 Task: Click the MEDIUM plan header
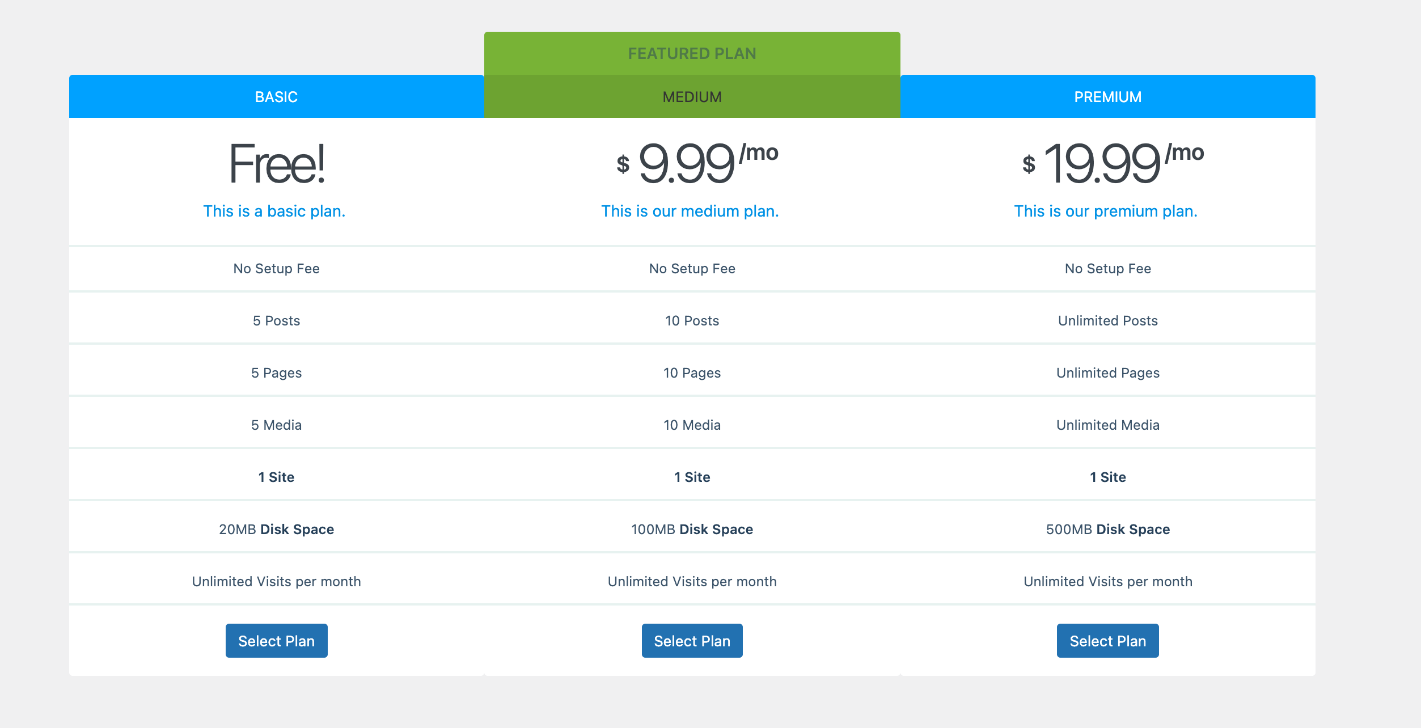pyautogui.click(x=692, y=96)
